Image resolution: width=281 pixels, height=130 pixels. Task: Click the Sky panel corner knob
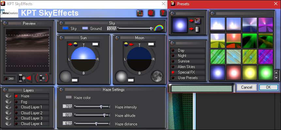[x=61, y=23]
